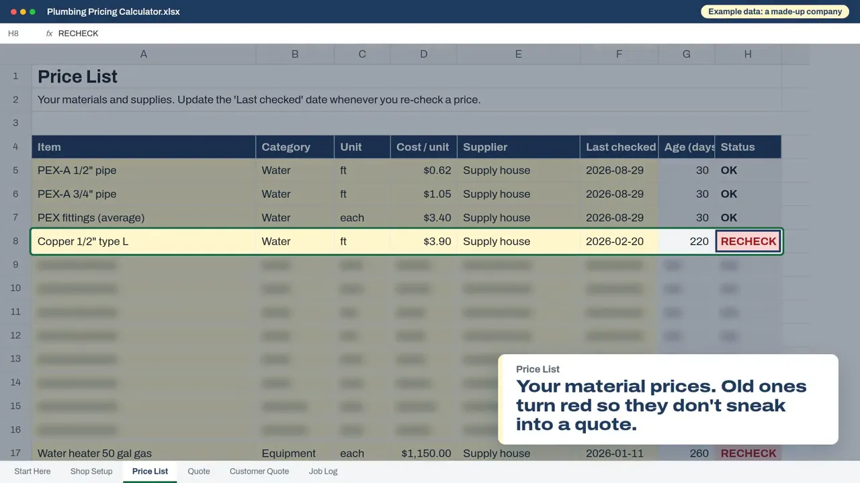
Task: Select the 2026-02-20 last checked date
Action: pyautogui.click(x=619, y=241)
